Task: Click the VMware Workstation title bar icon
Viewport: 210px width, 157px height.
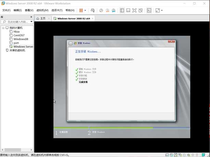Action: [x=3, y=3]
